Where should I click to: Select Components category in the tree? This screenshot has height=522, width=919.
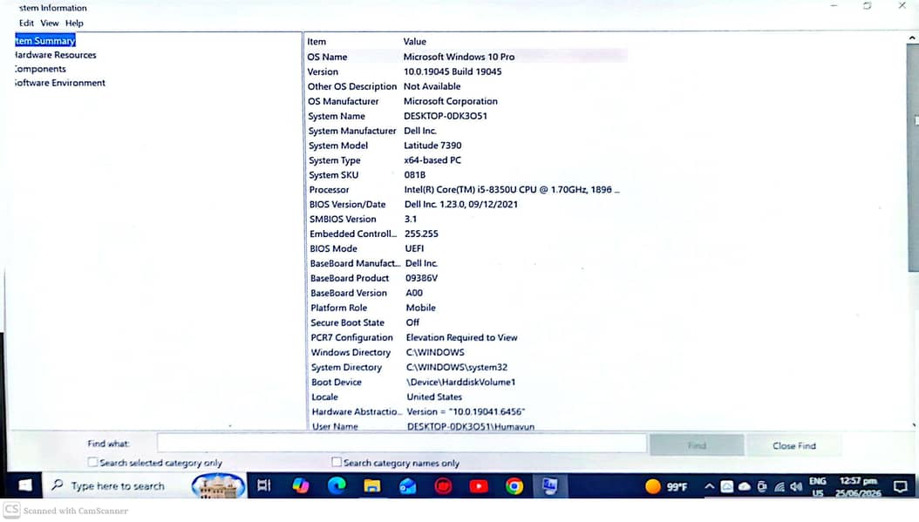[x=40, y=69]
